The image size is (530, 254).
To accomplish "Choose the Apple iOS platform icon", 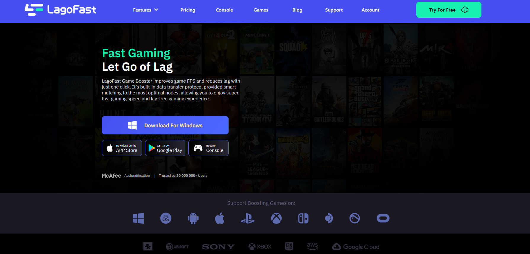I will click(220, 218).
